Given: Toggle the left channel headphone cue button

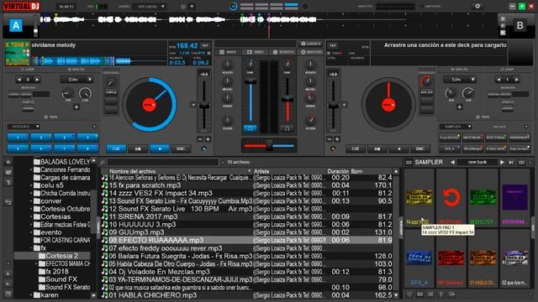Looking at the screenshot, I should point(251,128).
